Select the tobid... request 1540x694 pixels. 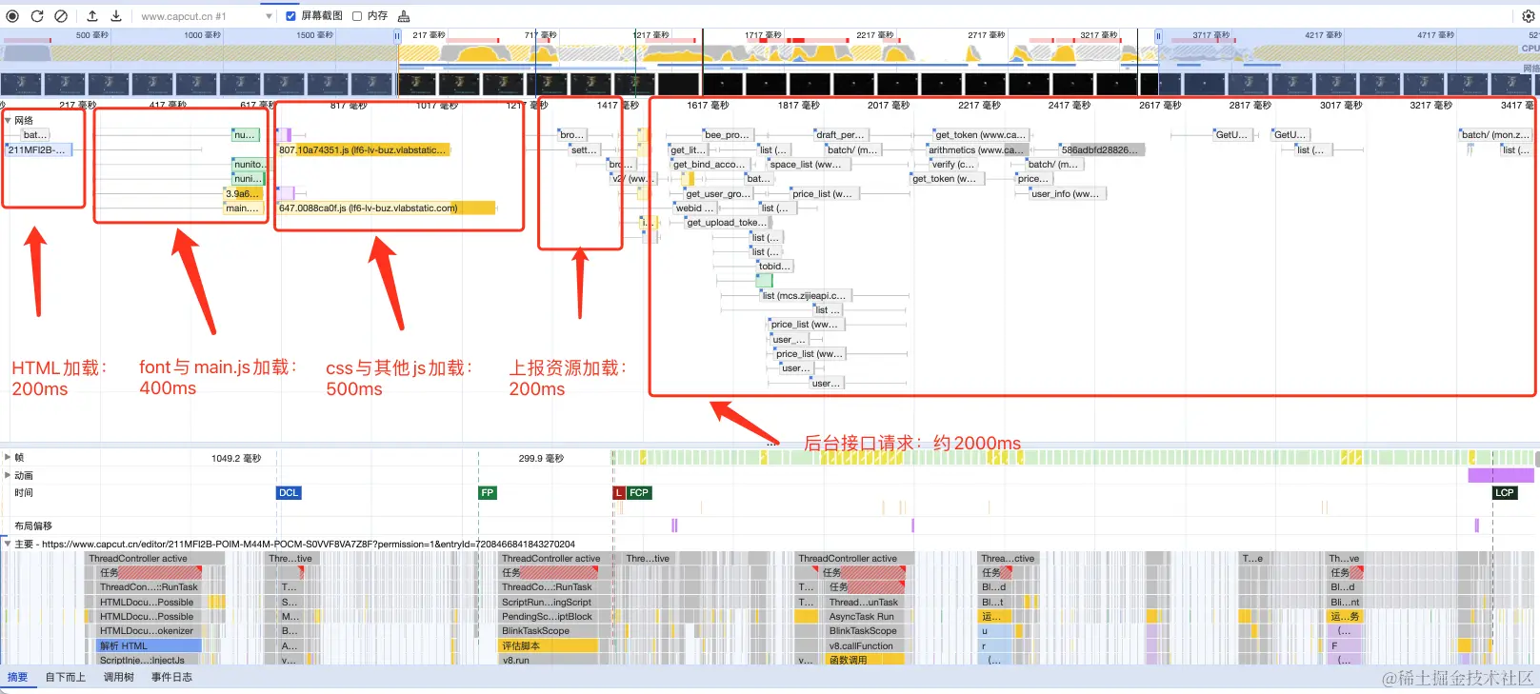pyautogui.click(x=774, y=267)
